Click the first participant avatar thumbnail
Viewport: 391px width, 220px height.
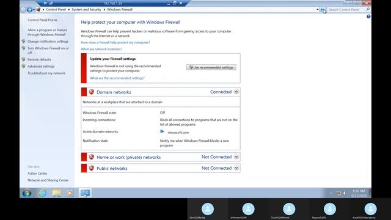coord(208,209)
